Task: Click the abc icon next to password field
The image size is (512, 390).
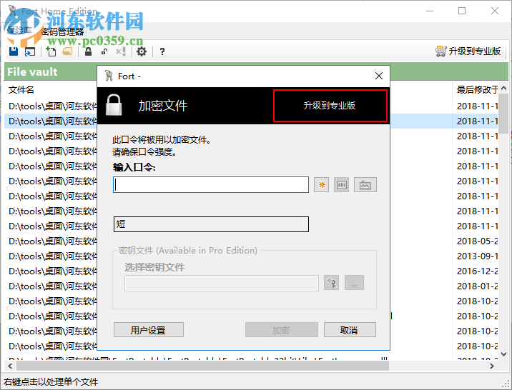Action: (342, 185)
